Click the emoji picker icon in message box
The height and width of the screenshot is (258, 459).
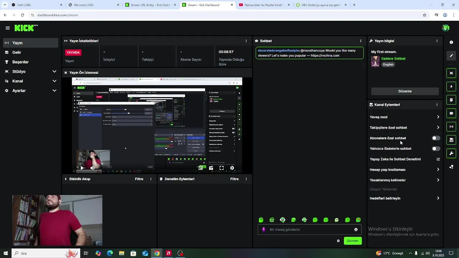(356, 230)
